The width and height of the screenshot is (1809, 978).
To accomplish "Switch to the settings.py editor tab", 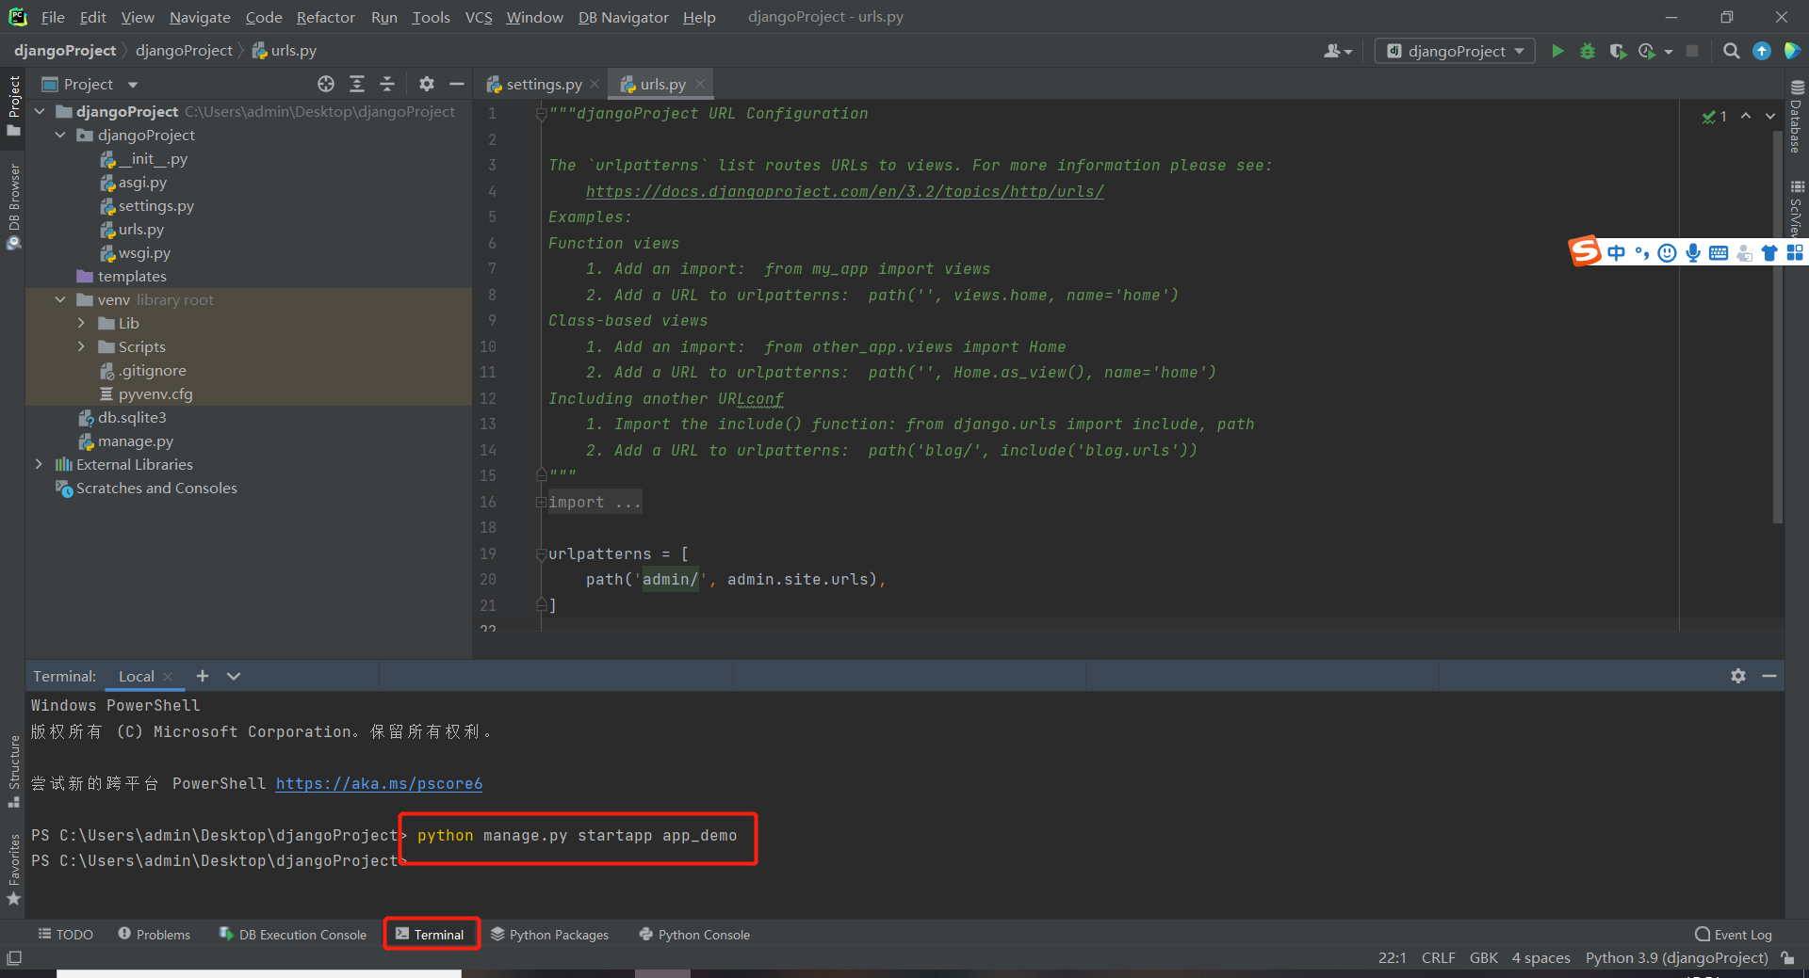I will coord(543,84).
